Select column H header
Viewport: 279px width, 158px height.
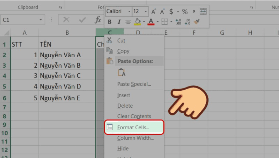pyautogui.click(x=250, y=33)
